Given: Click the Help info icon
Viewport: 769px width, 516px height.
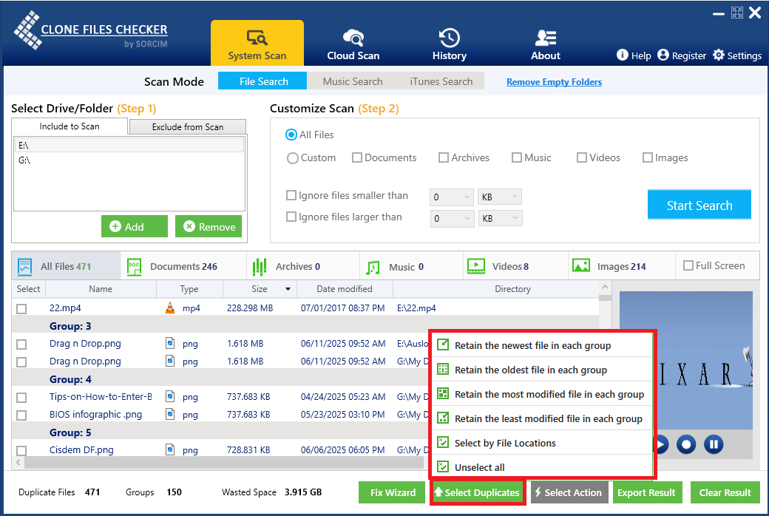Looking at the screenshot, I should 623,55.
